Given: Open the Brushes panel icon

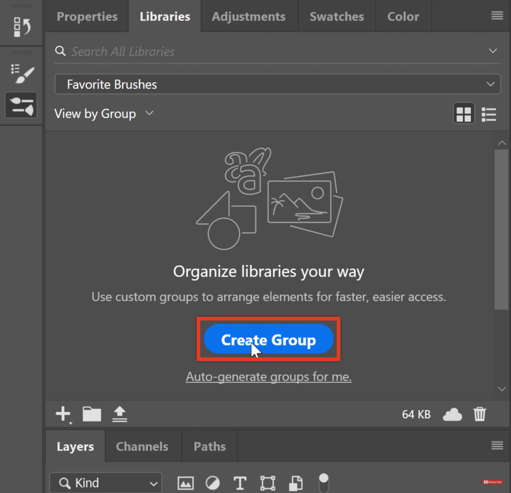Looking at the screenshot, I should coord(21,73).
